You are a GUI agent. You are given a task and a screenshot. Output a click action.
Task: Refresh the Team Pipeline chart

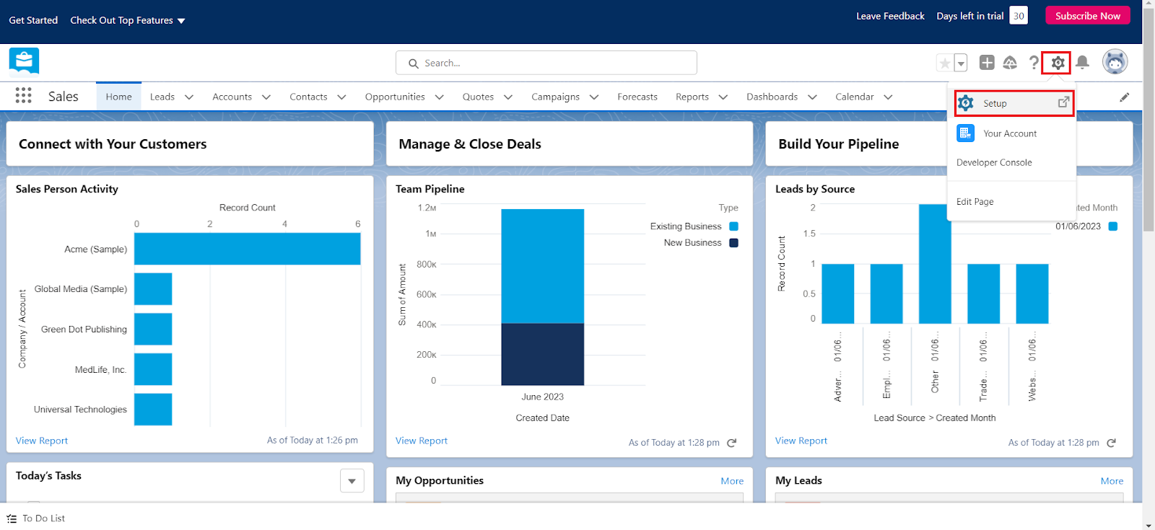pos(731,443)
